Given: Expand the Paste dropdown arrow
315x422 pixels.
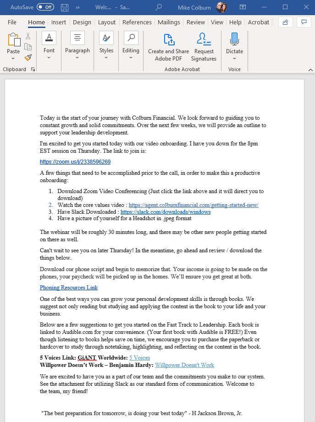Looking at the screenshot, I should tap(13, 58).
